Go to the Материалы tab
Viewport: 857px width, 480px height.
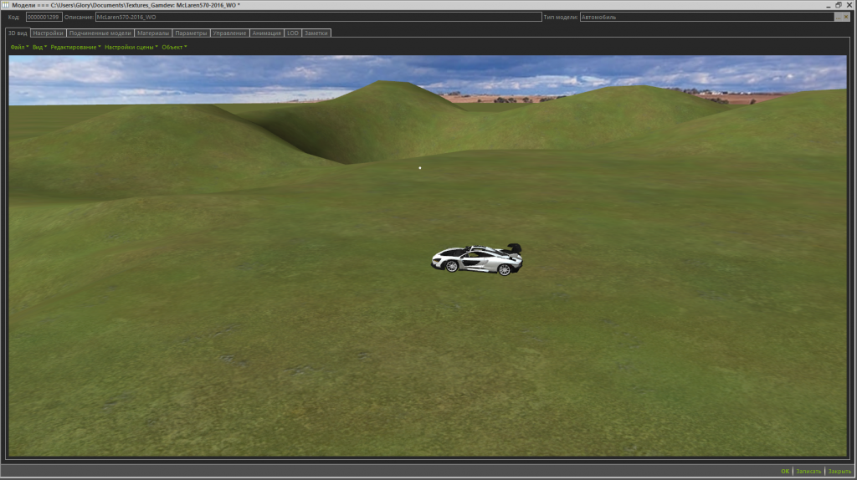[153, 33]
